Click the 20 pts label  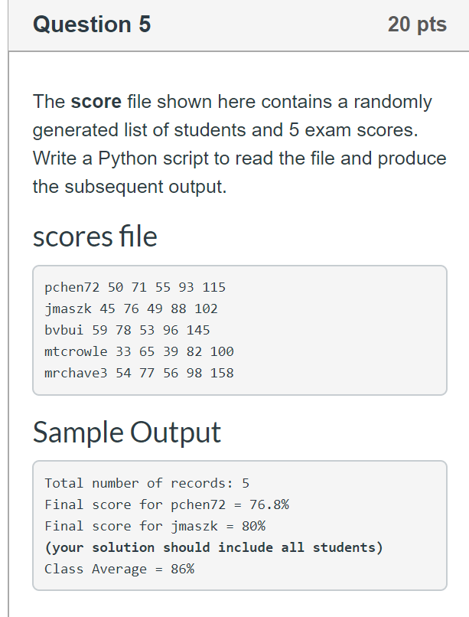tap(417, 24)
